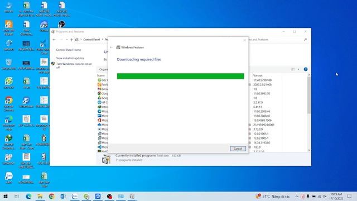Select version 15.0.4569.1506 row
The height and width of the screenshot is (201, 357).
(x=262, y=121)
